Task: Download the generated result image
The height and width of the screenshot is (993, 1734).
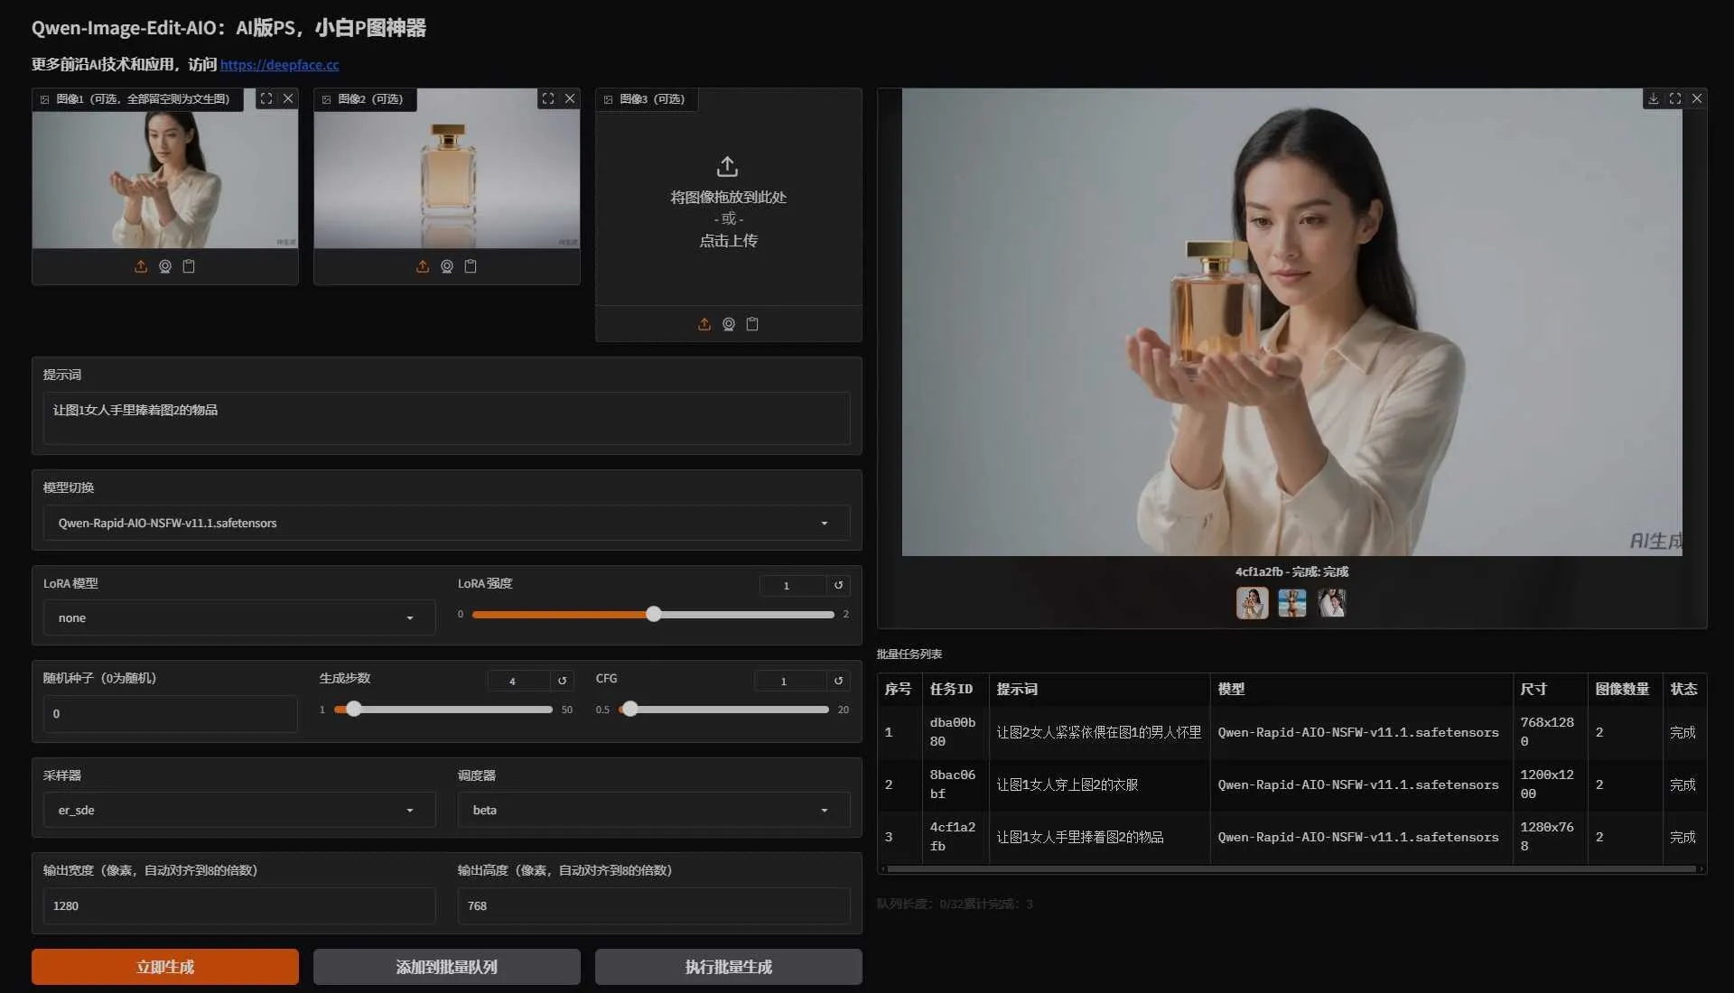Action: (1654, 98)
